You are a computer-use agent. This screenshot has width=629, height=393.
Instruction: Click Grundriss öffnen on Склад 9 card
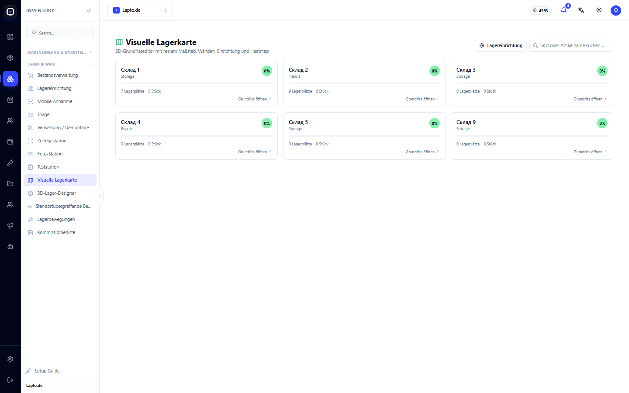point(590,152)
